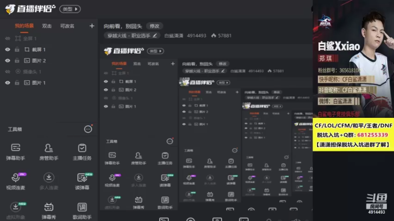Image resolution: width=394 pixels, height=221 pixels.
Task: Open the 主播任务 tool in the main toolbox
Action: pyautogui.click(x=82, y=152)
